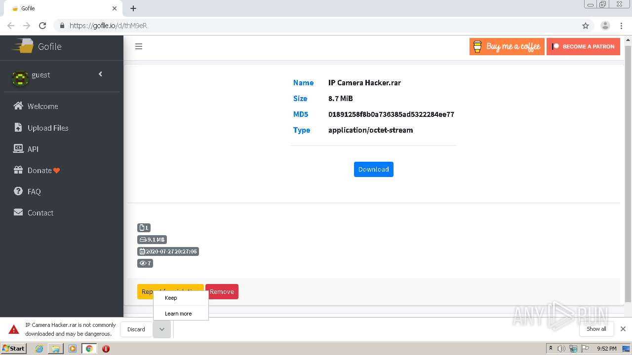632x355 pixels.
Task: Open File Explorer from taskbar
Action: (x=56, y=349)
